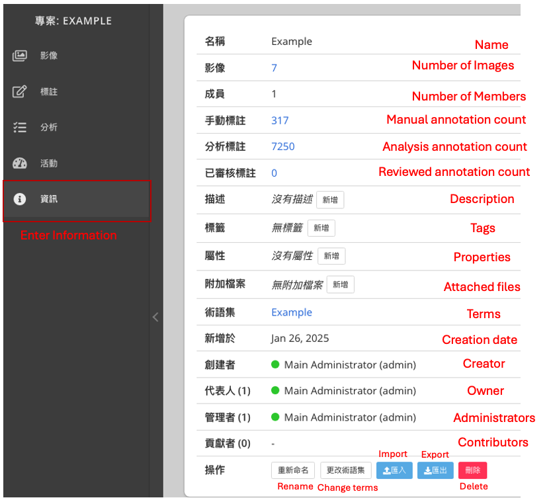This screenshot has width=551, height=504.
Task: Click the information circle icon in the sidebar
Action: [19, 199]
